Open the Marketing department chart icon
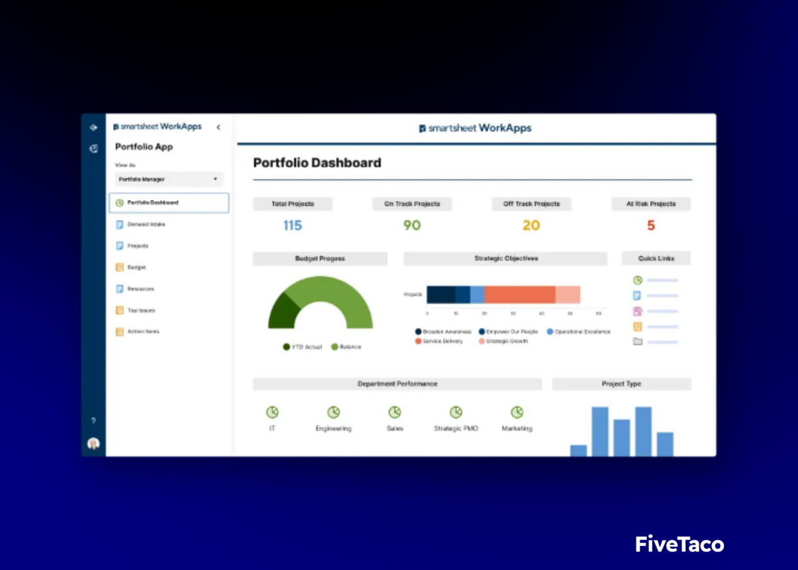This screenshot has width=798, height=570. pyautogui.click(x=517, y=412)
